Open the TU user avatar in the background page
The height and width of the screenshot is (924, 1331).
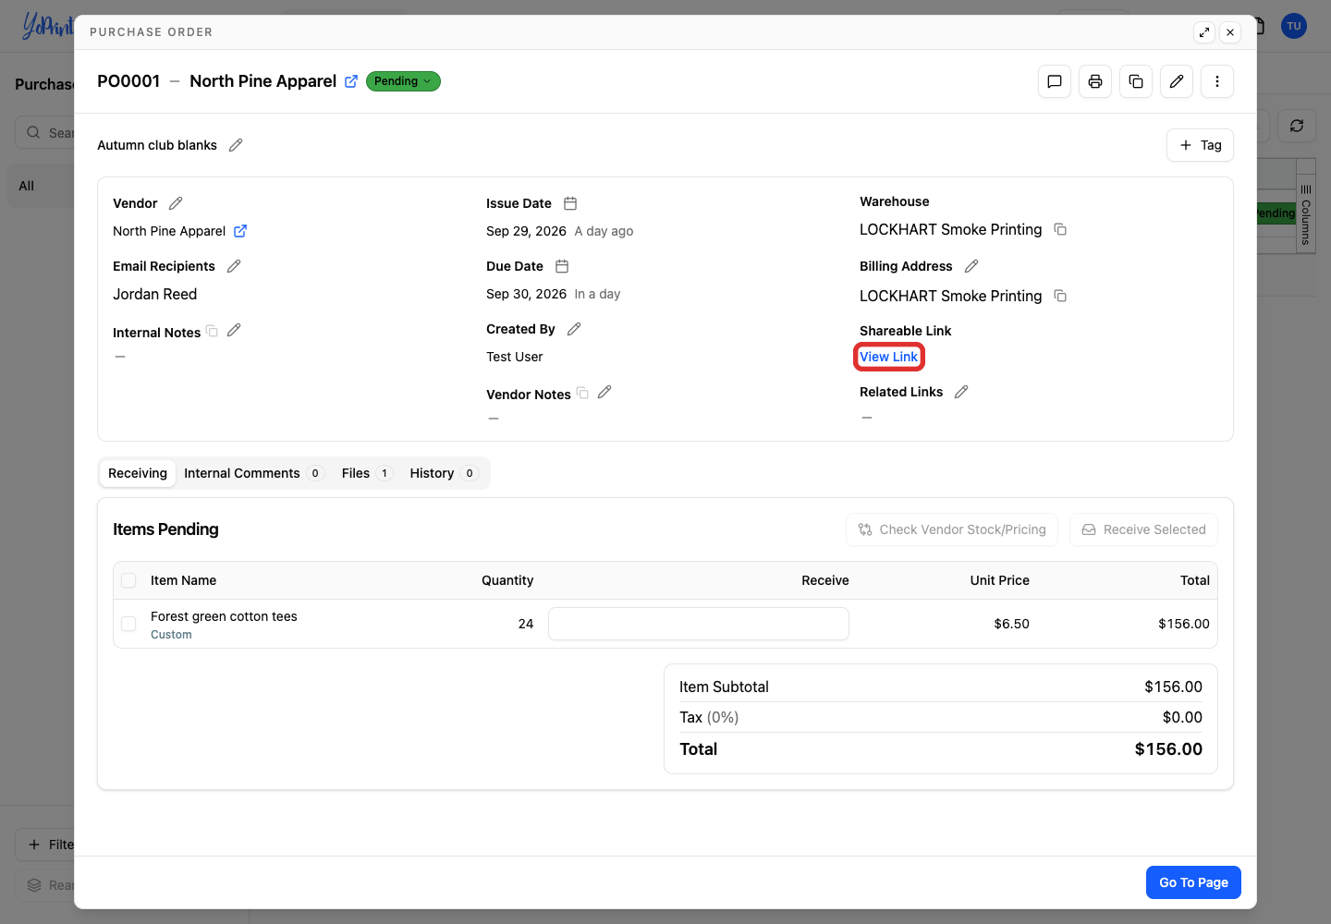click(x=1294, y=26)
